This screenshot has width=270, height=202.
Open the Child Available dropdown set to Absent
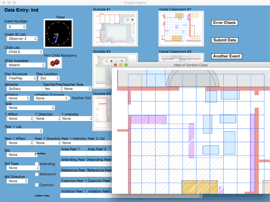point(25,65)
